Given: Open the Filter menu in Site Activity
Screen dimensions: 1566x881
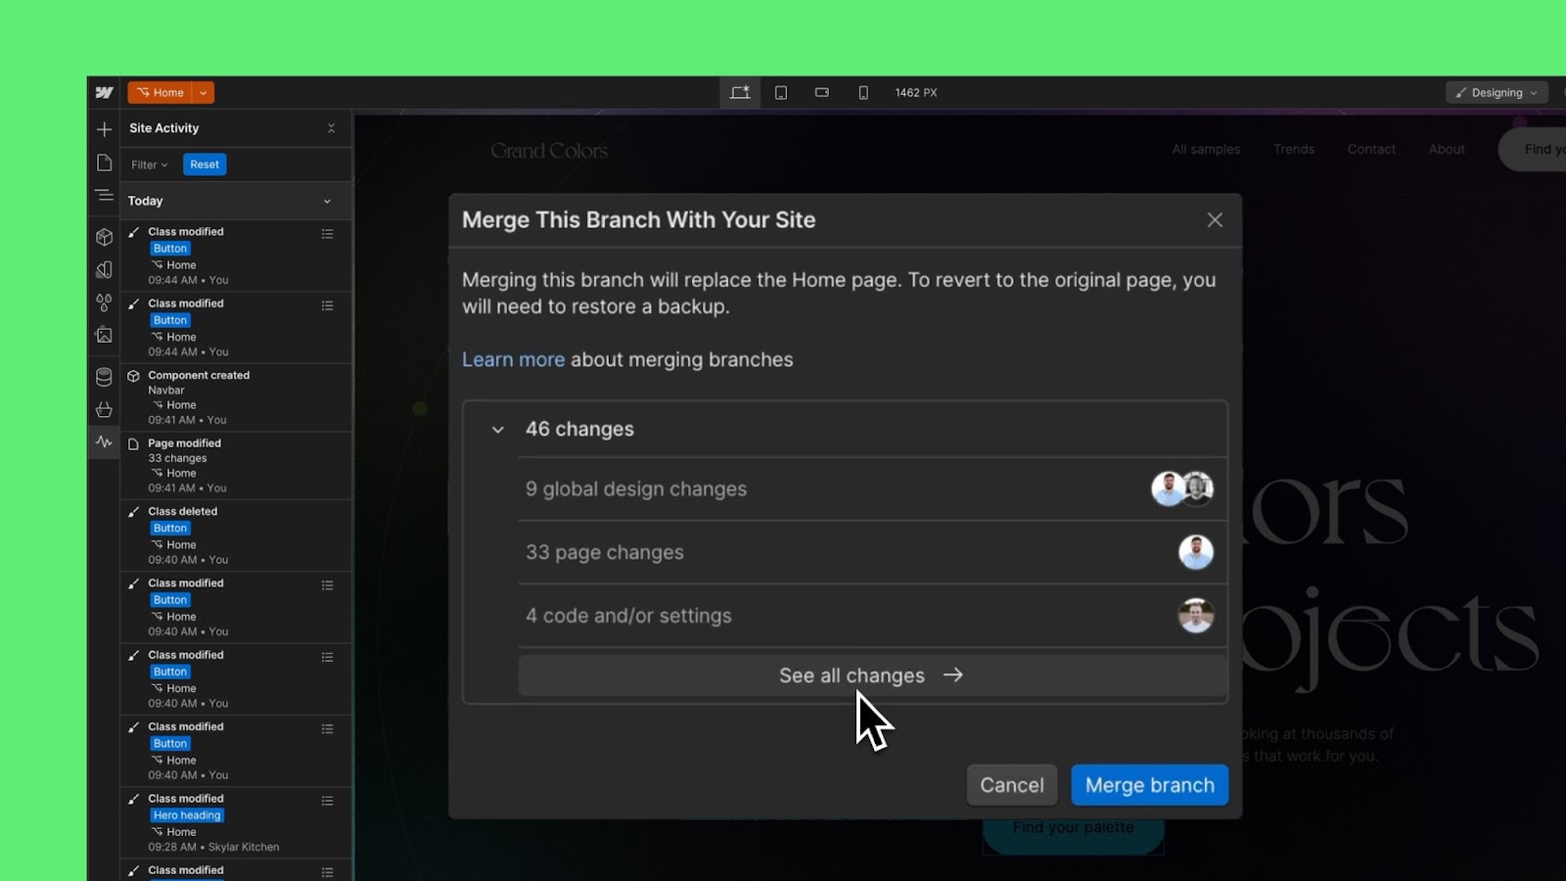Looking at the screenshot, I should click(150, 164).
